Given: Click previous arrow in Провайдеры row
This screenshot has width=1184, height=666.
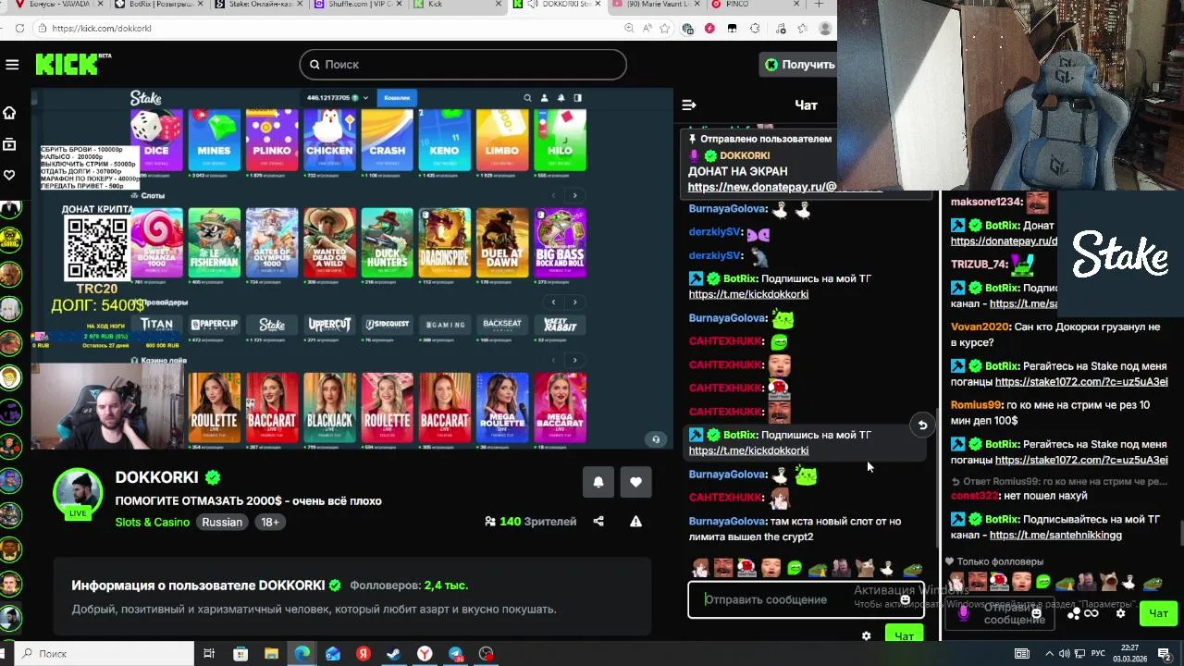Looking at the screenshot, I should (554, 302).
